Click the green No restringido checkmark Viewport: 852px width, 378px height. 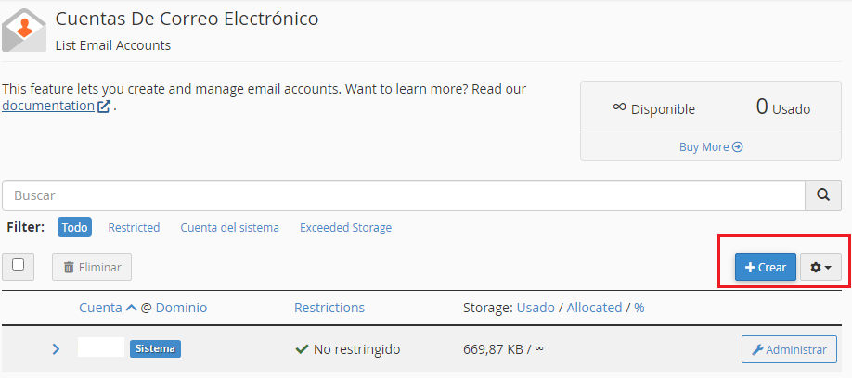click(x=302, y=349)
